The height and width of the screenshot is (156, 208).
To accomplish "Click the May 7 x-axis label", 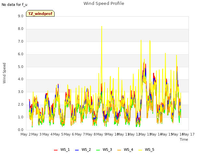I will pos(80,134).
